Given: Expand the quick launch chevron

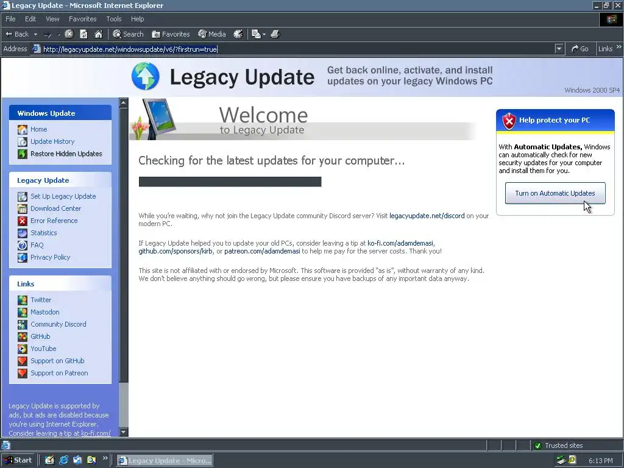Looking at the screenshot, I should coord(105,458).
